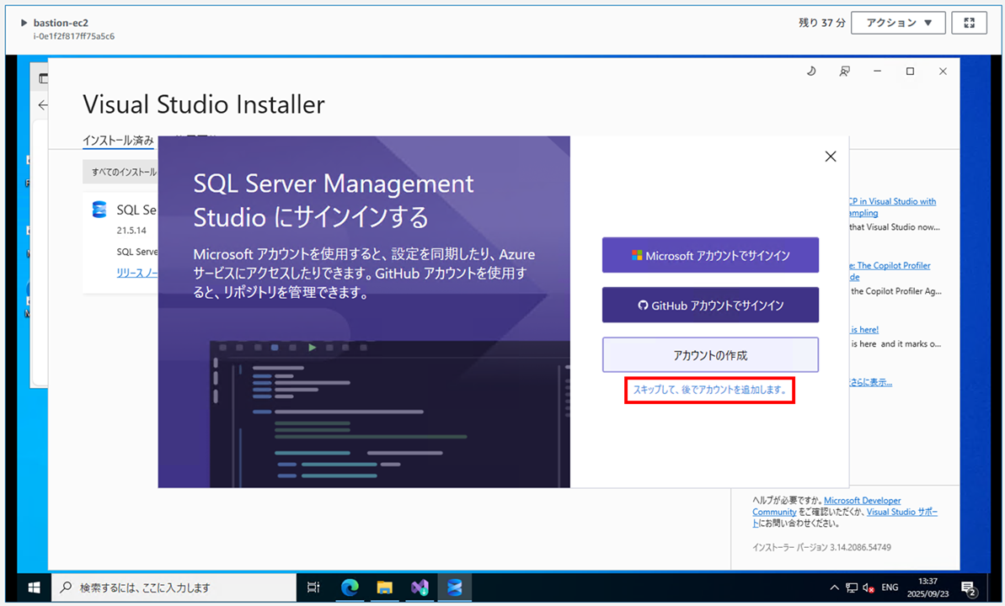The height and width of the screenshot is (606, 1005).
Task: Switch ENG input language indicator
Action: click(x=890, y=587)
